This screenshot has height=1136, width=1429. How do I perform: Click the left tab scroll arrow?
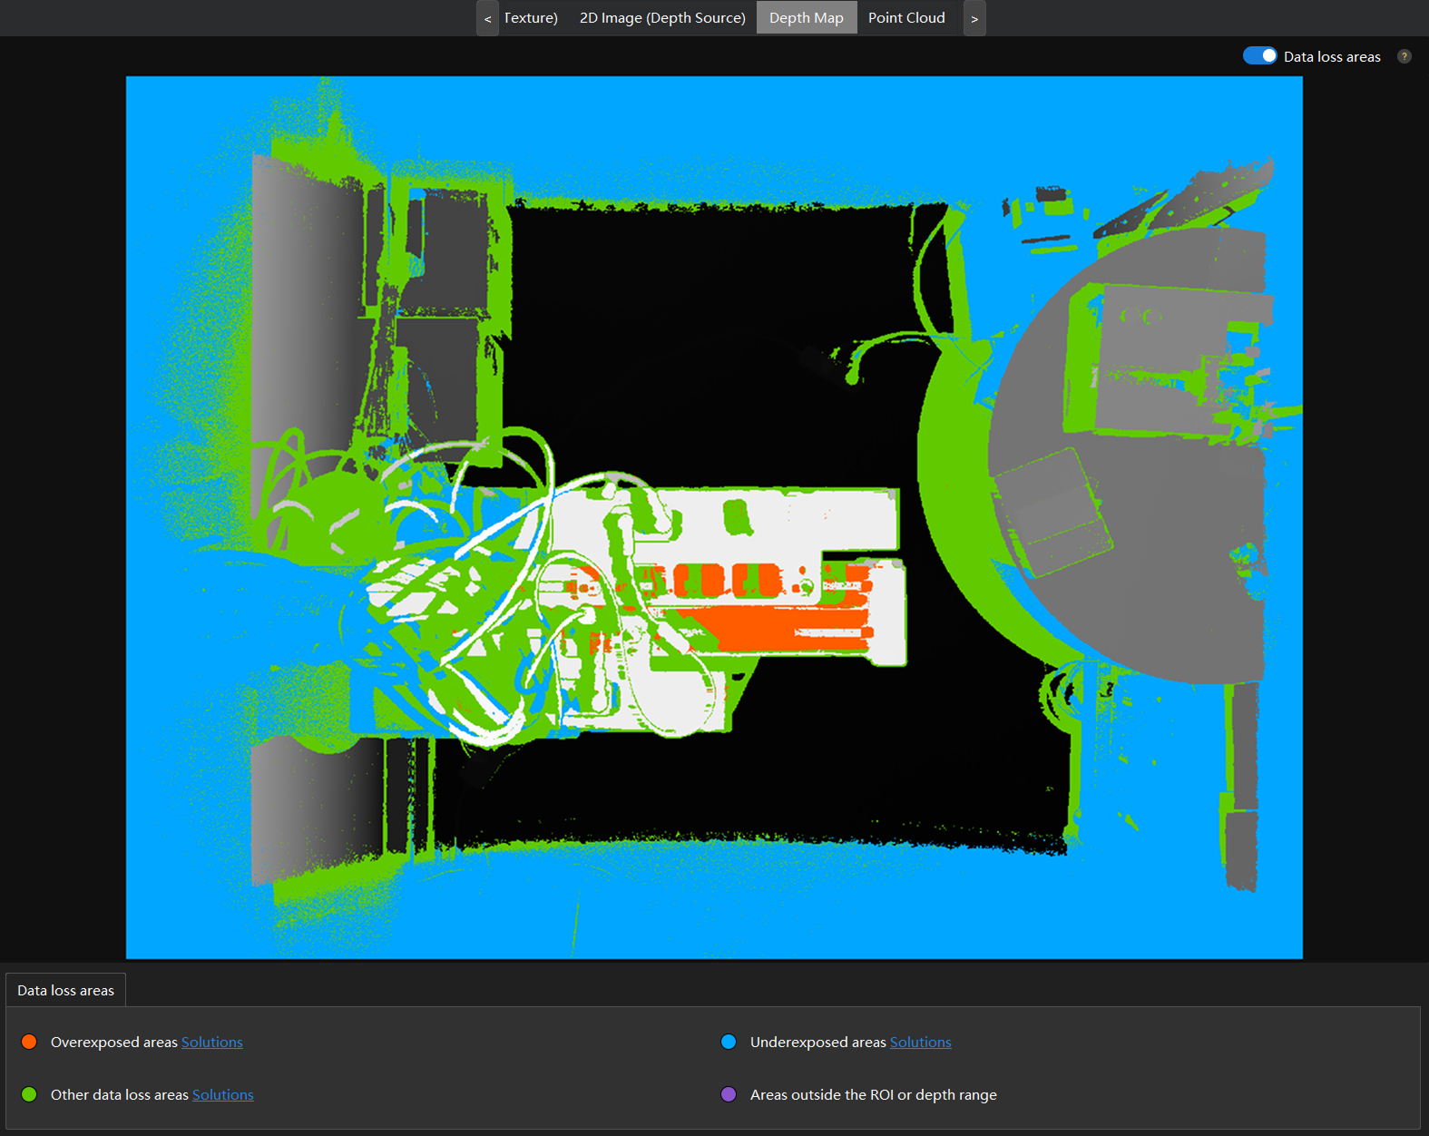487,18
